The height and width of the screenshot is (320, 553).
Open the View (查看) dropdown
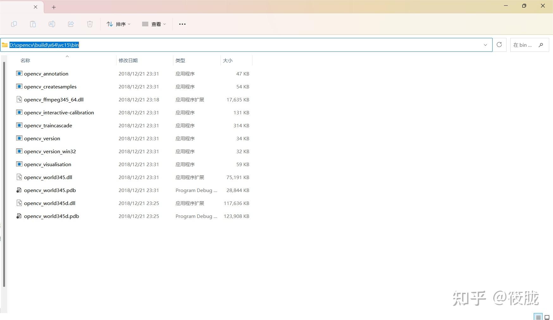(154, 24)
